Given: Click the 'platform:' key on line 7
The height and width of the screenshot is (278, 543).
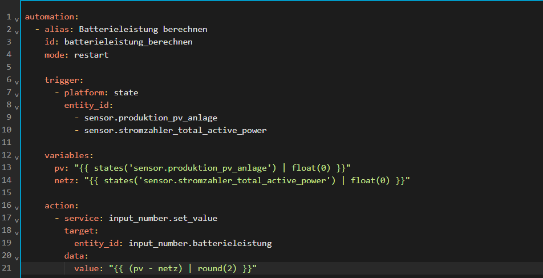Looking at the screenshot, I should click(87, 92).
